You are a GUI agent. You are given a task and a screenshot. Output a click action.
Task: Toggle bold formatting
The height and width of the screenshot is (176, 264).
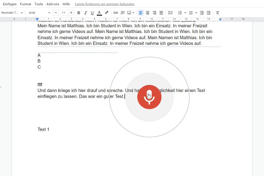point(78,13)
